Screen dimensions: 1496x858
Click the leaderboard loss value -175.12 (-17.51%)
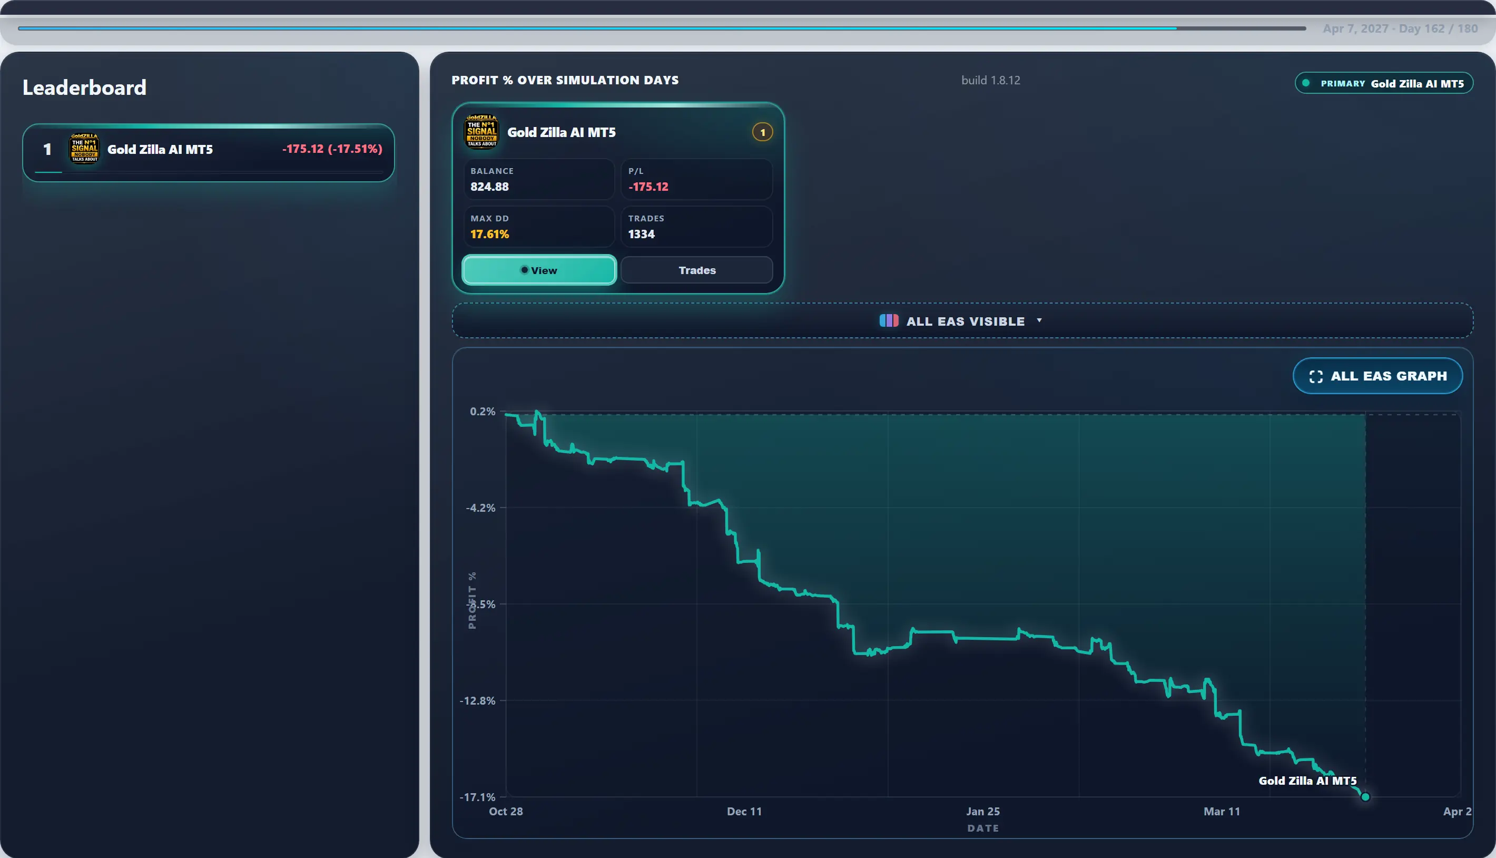(332, 149)
